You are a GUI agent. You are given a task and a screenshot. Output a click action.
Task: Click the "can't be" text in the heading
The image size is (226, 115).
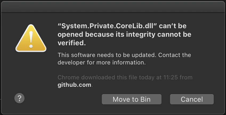coord(173,26)
